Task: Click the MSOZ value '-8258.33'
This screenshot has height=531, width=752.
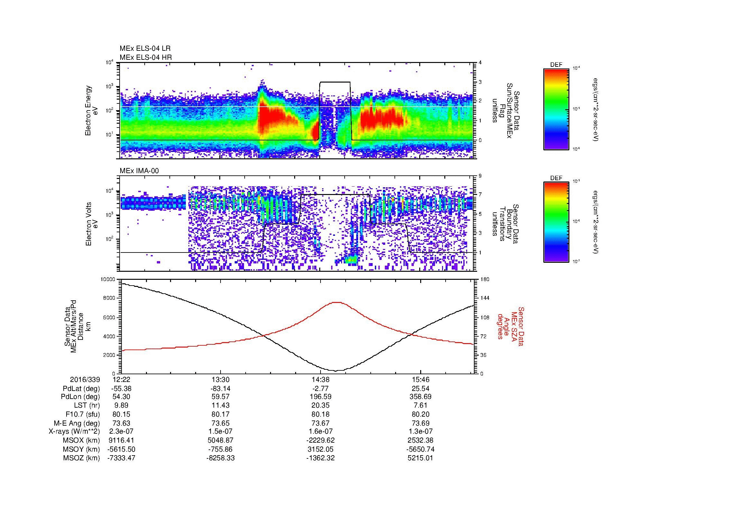Action: coord(221,458)
